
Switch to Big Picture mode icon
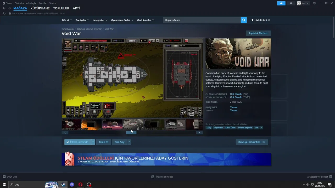click(314, 3)
